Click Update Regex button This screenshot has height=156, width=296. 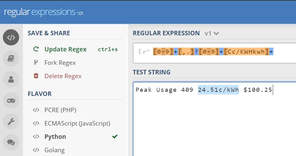(x=65, y=49)
